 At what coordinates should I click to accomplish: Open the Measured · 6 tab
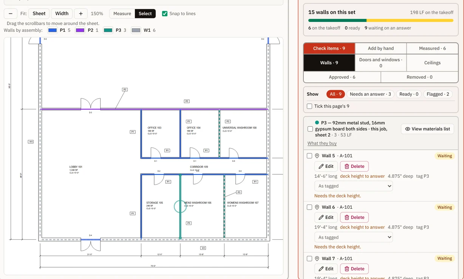click(x=432, y=48)
